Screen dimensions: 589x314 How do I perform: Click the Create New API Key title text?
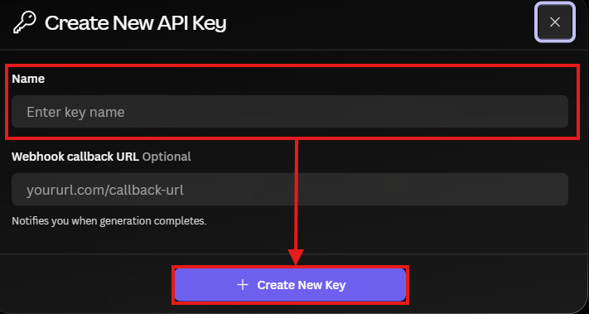coord(136,23)
